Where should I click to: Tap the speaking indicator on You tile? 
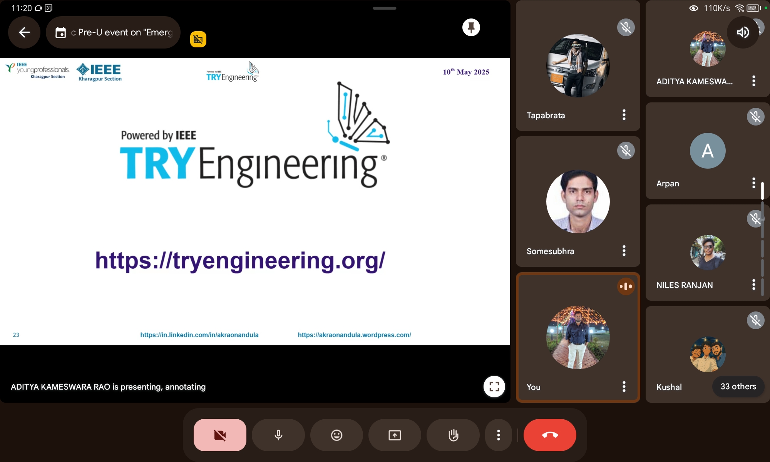[626, 286]
